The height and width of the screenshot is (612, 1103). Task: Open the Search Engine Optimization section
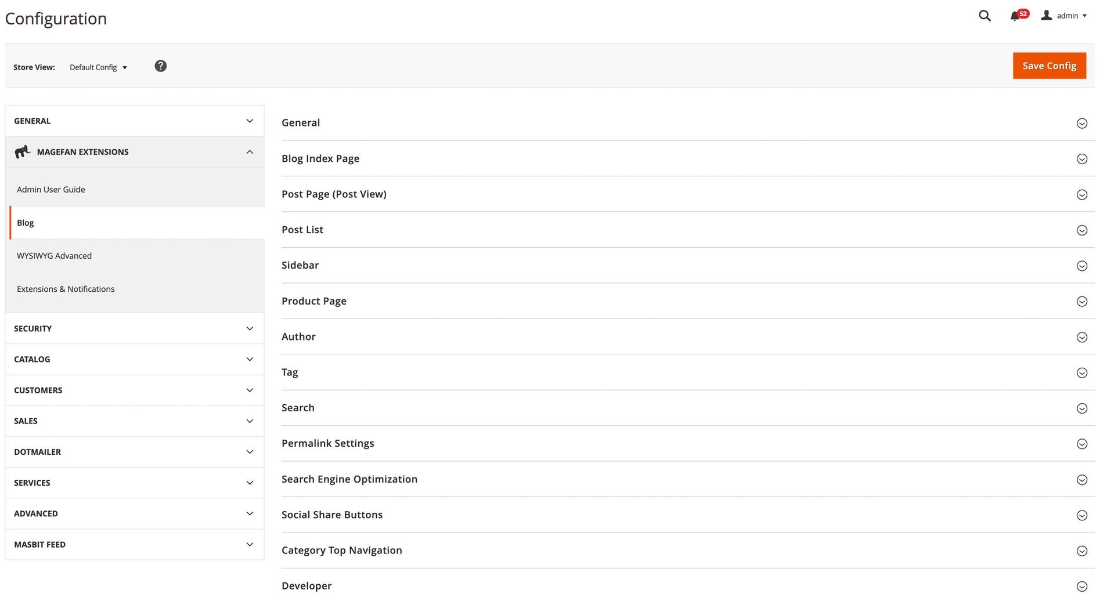click(349, 479)
